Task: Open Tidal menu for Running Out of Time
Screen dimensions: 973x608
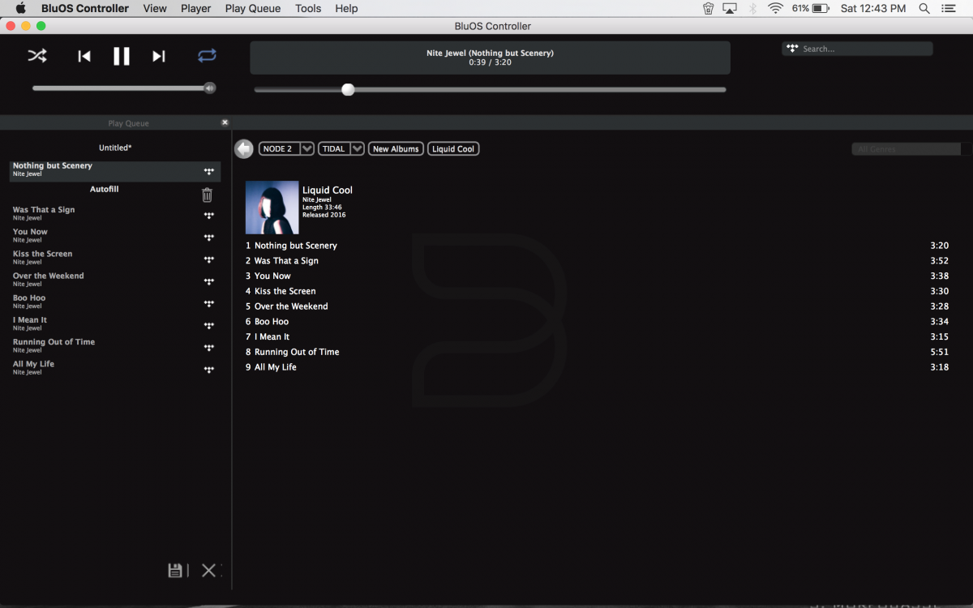Action: coord(209,347)
